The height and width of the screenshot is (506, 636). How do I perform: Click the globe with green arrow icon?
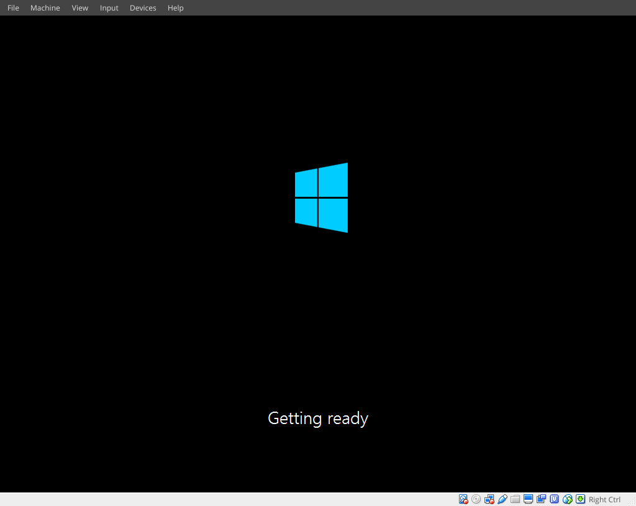click(567, 499)
